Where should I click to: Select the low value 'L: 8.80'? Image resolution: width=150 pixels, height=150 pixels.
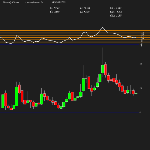[x=85, y=12]
